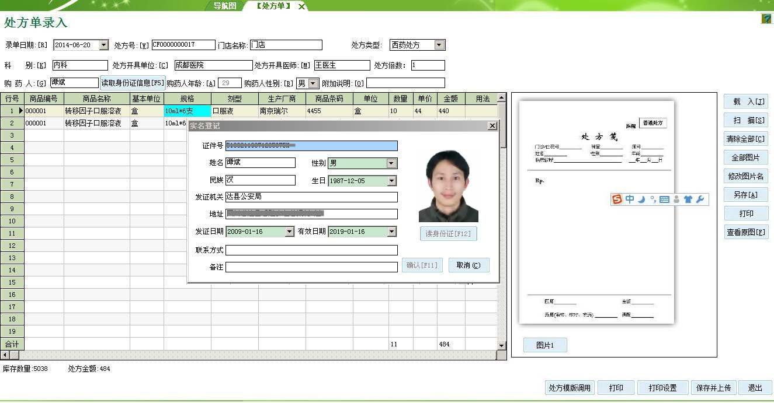Click the 备注 input field
This screenshot has width=774, height=403.
coord(311,267)
